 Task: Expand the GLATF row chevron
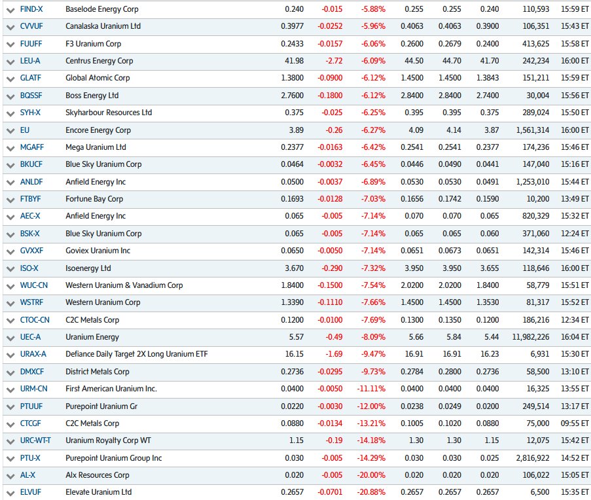pyautogui.click(x=10, y=79)
